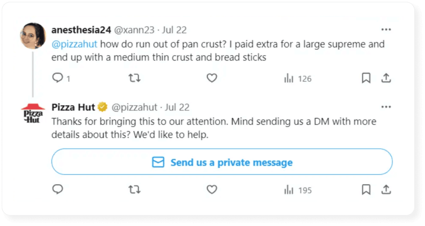This screenshot has width=425, height=226.
Task: Like the Pizza Hut reply
Action: 212,190
